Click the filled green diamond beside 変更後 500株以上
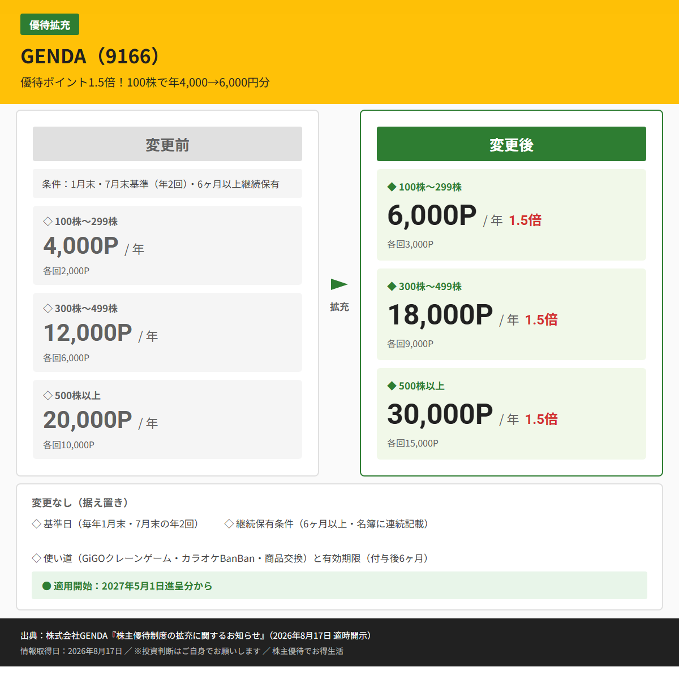The image size is (679, 680). (392, 386)
